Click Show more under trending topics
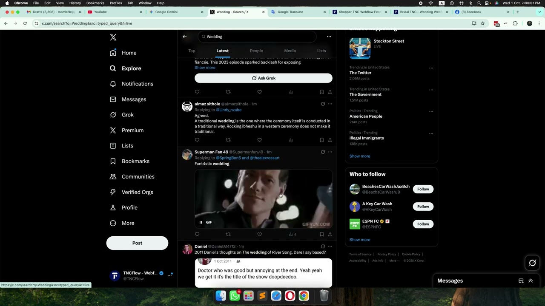545x306 pixels. click(360, 156)
